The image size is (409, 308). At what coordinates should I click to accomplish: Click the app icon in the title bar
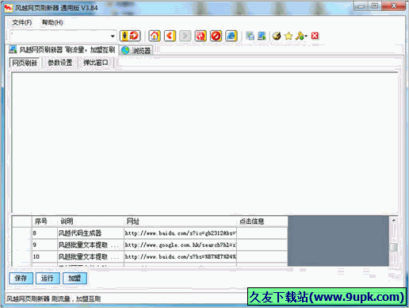tap(8, 8)
